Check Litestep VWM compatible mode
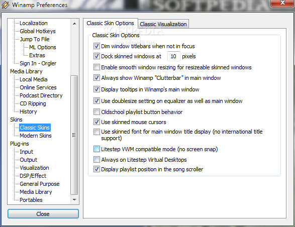The height and width of the screenshot is (227, 295). click(96, 149)
